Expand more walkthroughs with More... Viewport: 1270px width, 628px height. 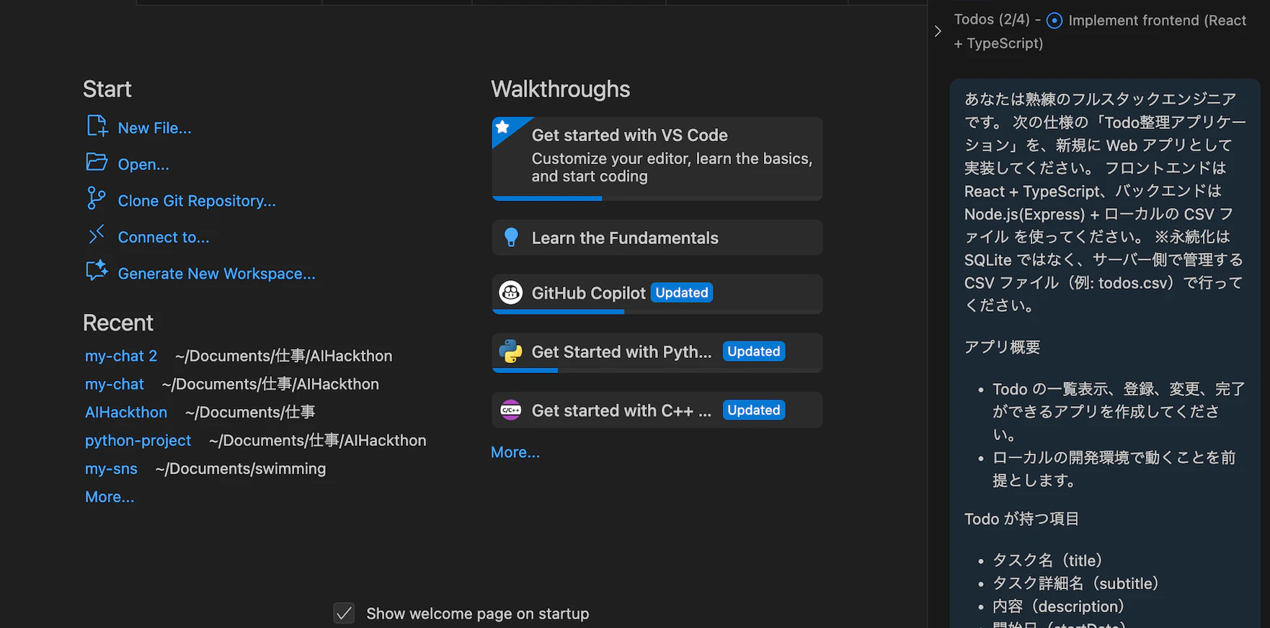[515, 452]
